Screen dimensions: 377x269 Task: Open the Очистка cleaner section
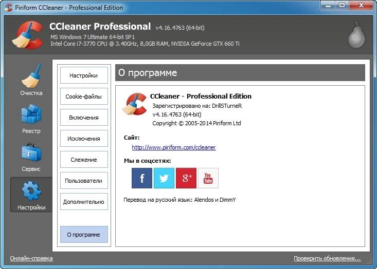31,80
